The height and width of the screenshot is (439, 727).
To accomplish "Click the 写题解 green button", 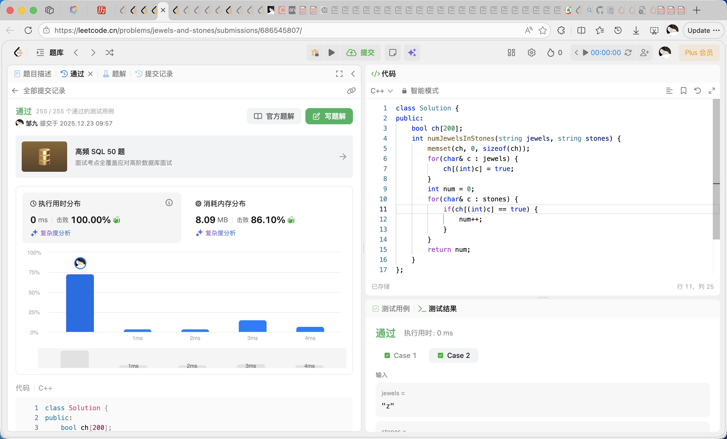I will (x=329, y=116).
